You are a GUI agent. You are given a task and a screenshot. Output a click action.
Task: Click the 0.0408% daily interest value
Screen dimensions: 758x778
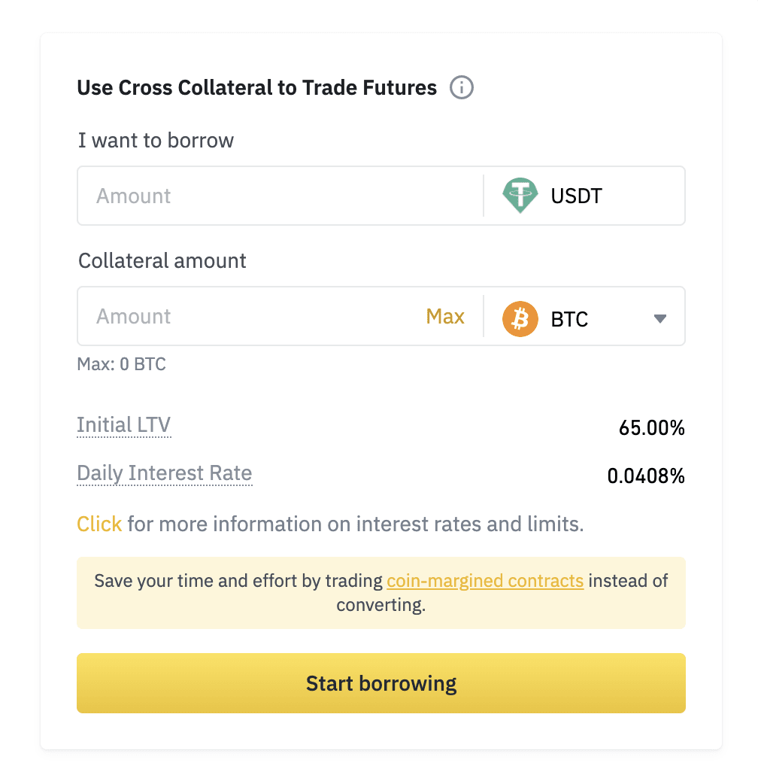click(x=646, y=476)
